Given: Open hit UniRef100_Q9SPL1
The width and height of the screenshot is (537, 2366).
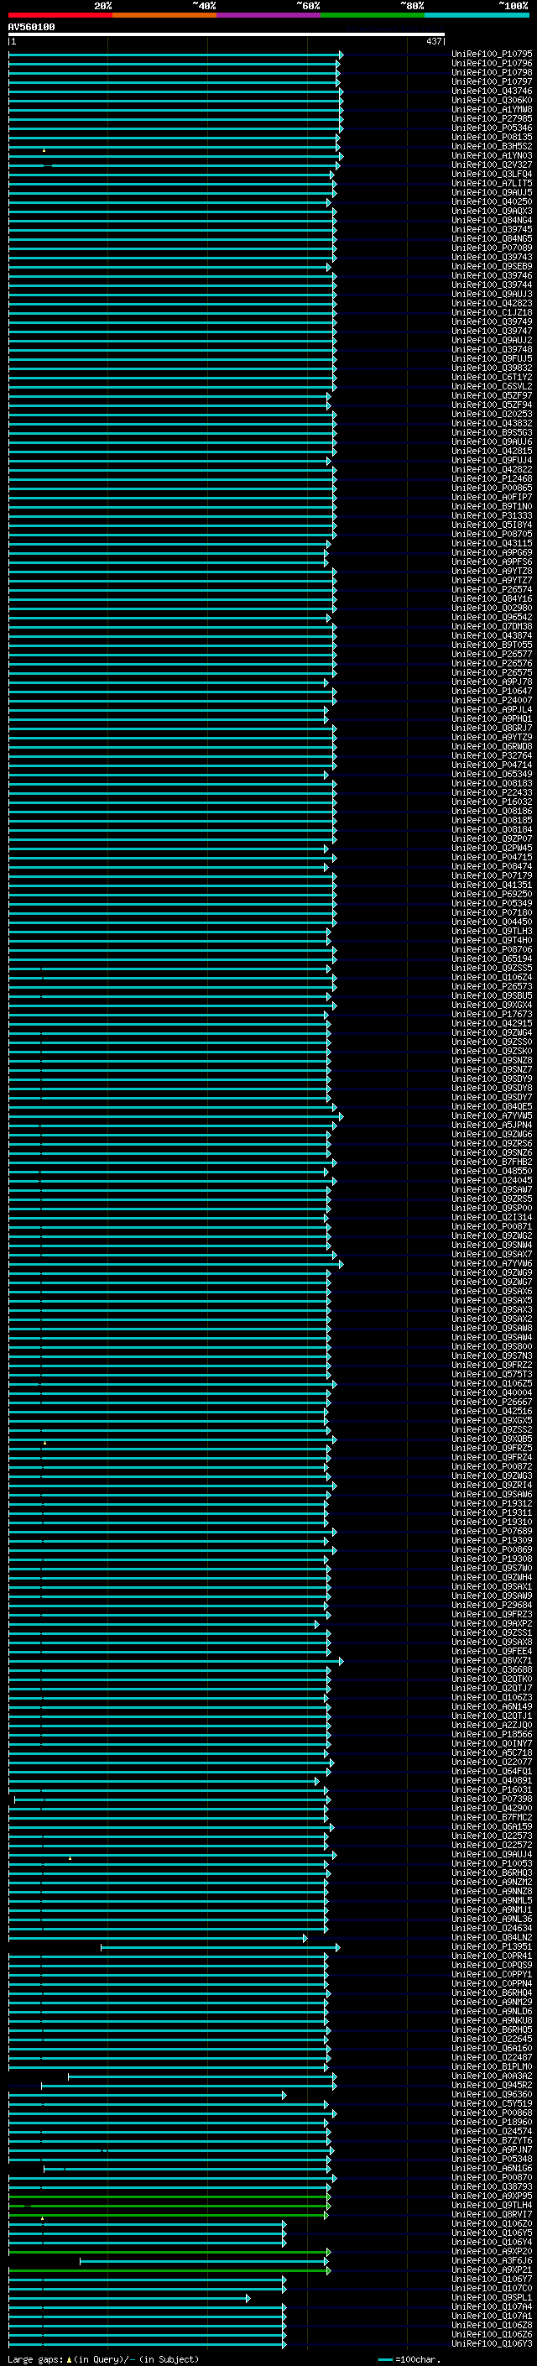Looking at the screenshot, I should click(x=492, y=2298).
